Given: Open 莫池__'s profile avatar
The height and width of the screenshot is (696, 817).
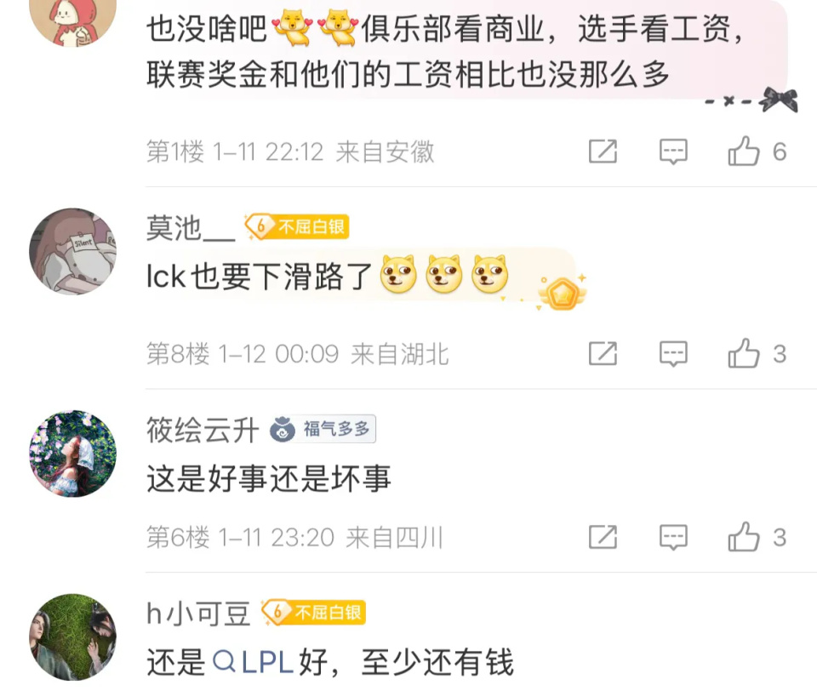Looking at the screenshot, I should (72, 252).
